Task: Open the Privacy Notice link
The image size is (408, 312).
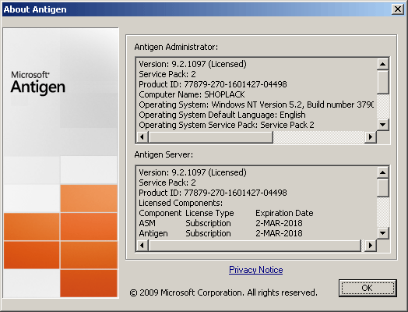Action: coord(256,270)
